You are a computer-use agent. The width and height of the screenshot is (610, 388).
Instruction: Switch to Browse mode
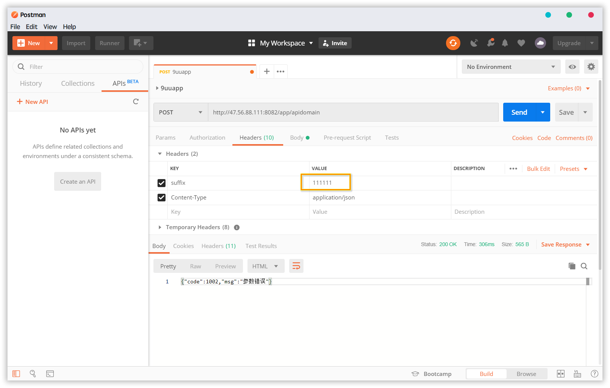point(527,374)
